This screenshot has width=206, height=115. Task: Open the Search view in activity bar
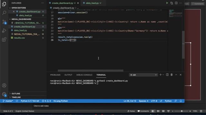click(4, 13)
